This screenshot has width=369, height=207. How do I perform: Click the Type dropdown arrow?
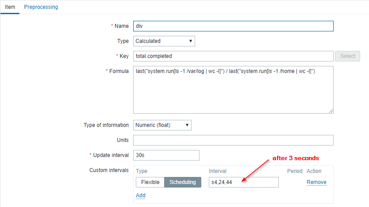pyautogui.click(x=191, y=41)
